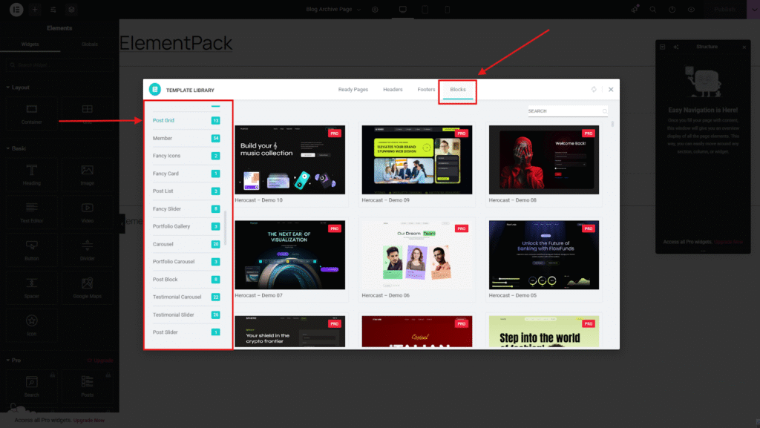Open the Blocks tab

tap(457, 90)
